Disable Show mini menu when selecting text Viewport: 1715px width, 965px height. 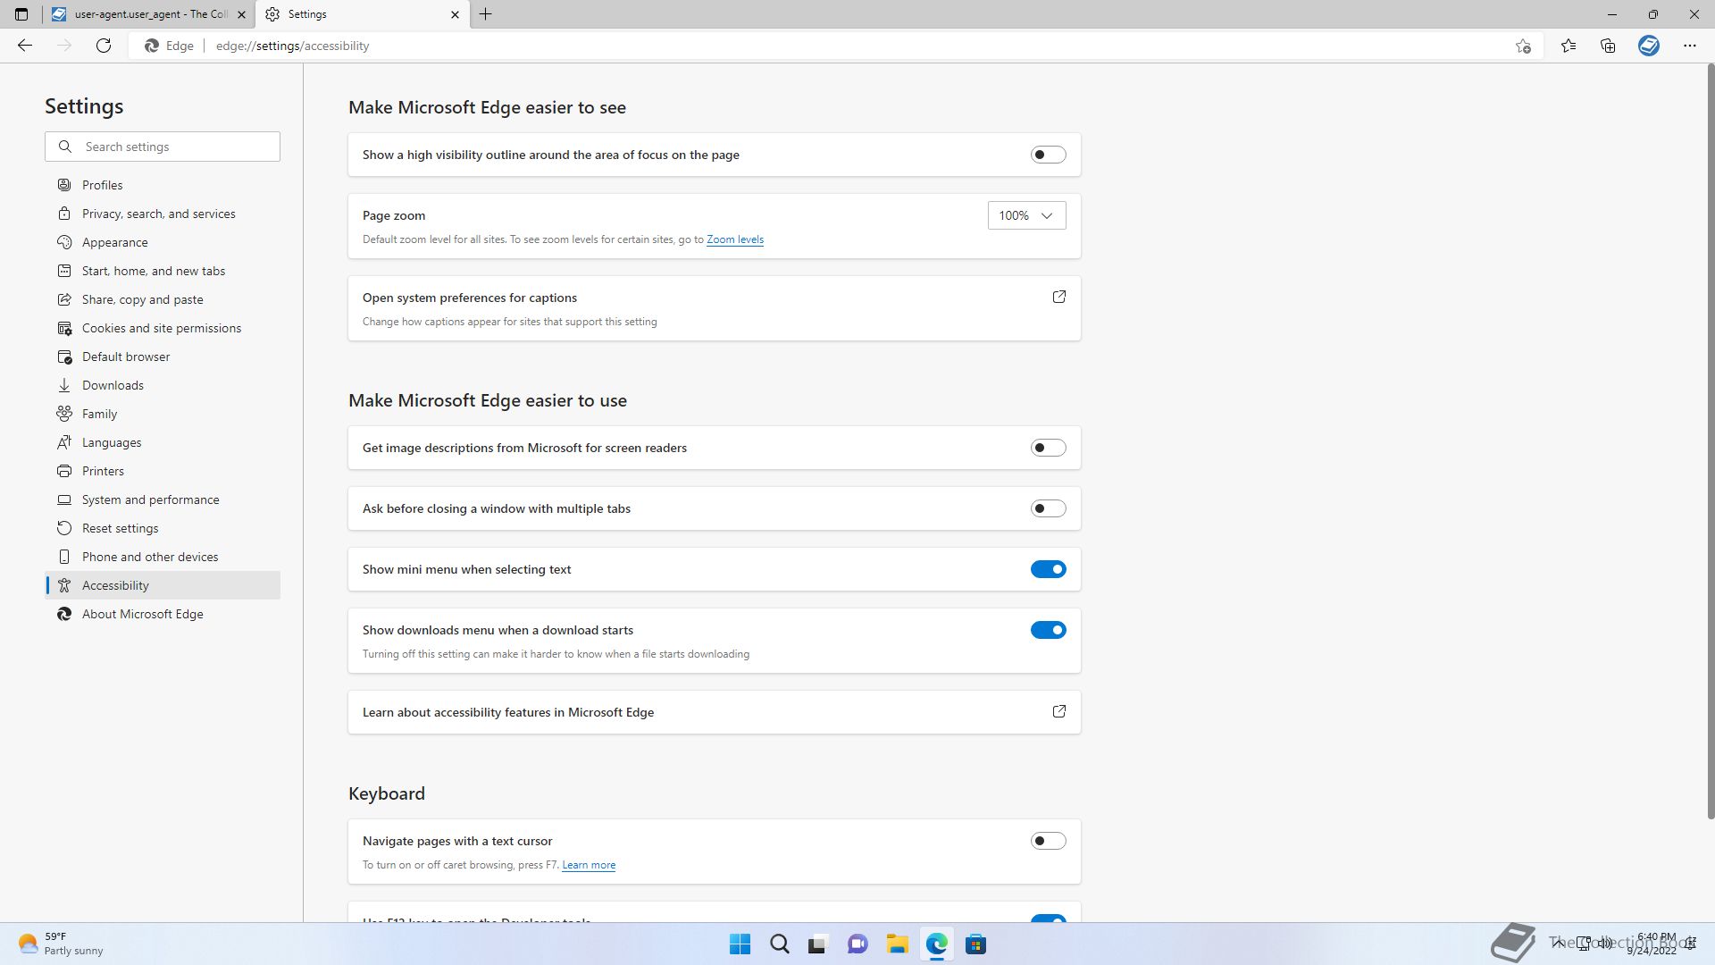pos(1048,569)
